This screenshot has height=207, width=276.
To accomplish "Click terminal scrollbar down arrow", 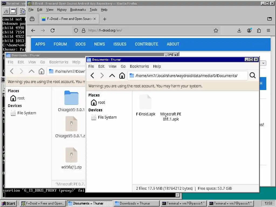I will pos(178,195).
